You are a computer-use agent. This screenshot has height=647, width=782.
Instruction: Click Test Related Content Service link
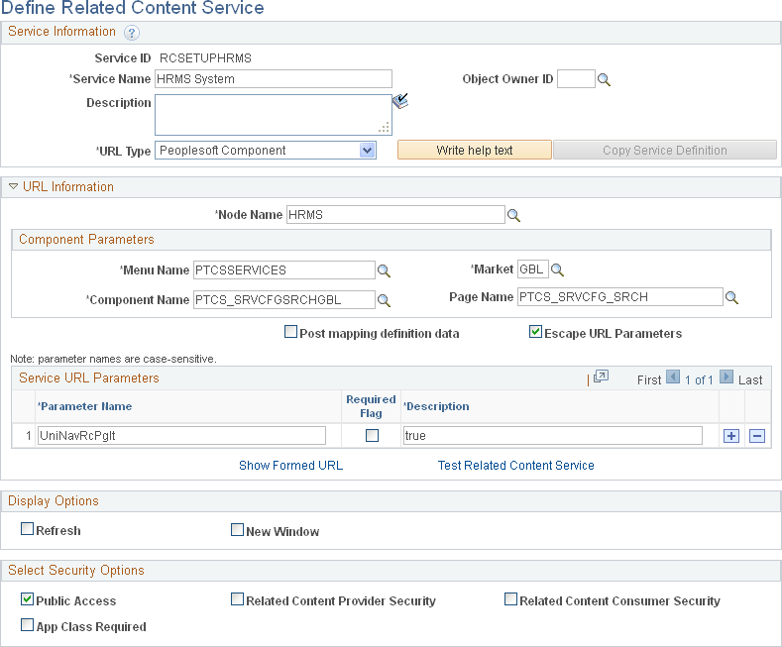(x=515, y=465)
